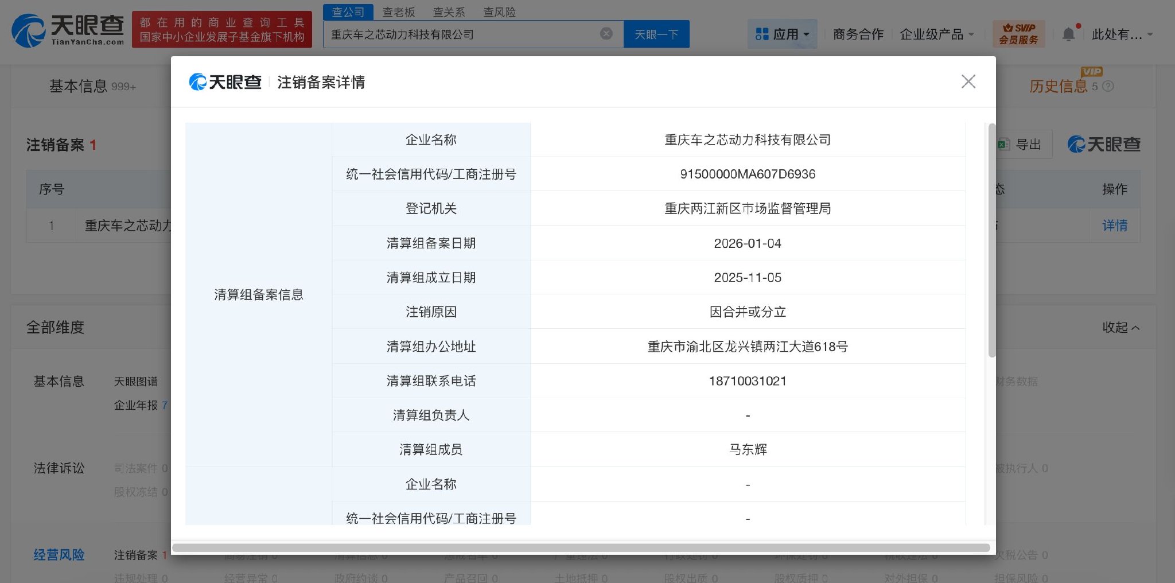This screenshot has width=1175, height=583.
Task: Click the 详情 link in row 1
Action: [1115, 226]
